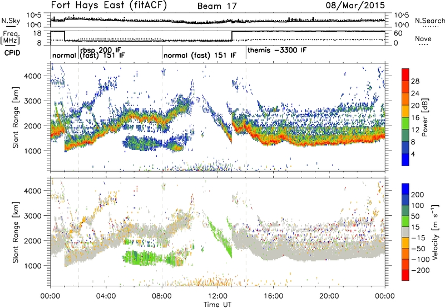Pick the red top segment of Power colorbar
The height and width of the screenshot is (308, 445).
pos(406,75)
